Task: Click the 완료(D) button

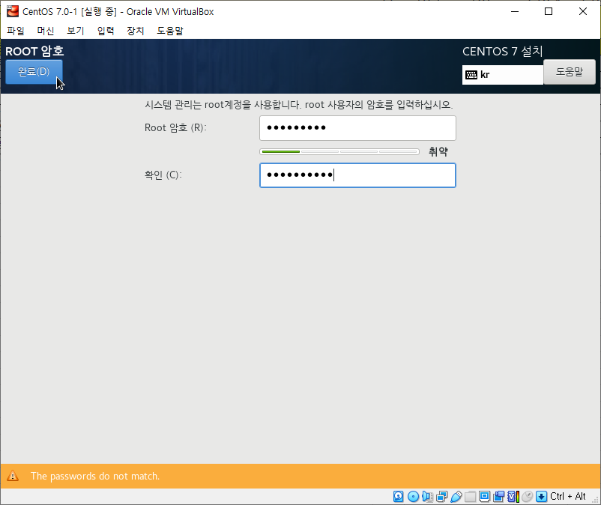Action: coord(33,71)
